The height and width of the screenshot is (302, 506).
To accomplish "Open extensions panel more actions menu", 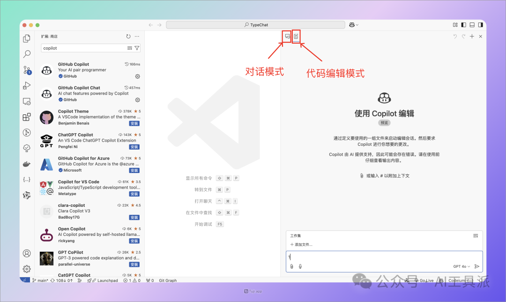I will point(137,37).
